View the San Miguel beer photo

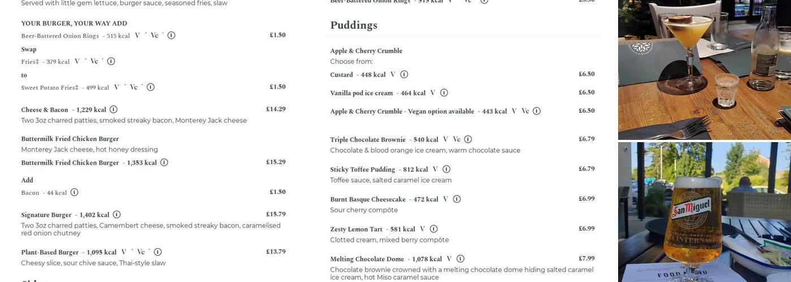[704, 212]
